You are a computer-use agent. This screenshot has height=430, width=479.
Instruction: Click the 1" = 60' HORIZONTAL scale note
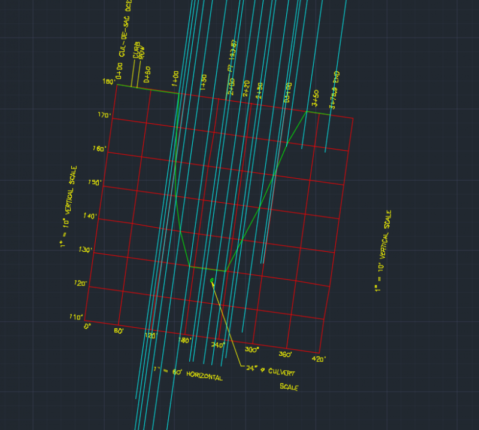(189, 374)
